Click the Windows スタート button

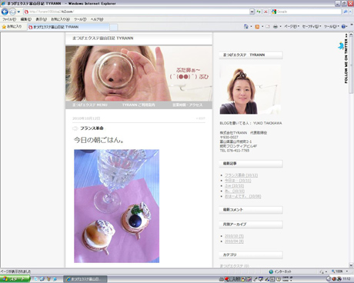(x=15, y=279)
